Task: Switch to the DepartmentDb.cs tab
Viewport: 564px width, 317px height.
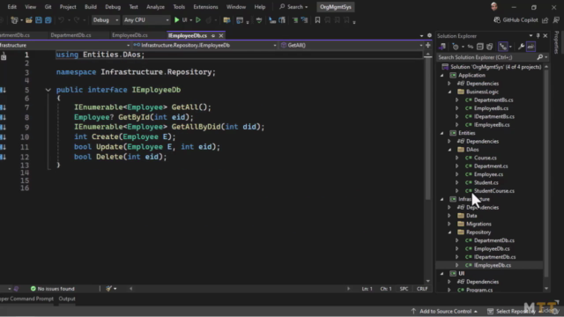Action: click(70, 35)
